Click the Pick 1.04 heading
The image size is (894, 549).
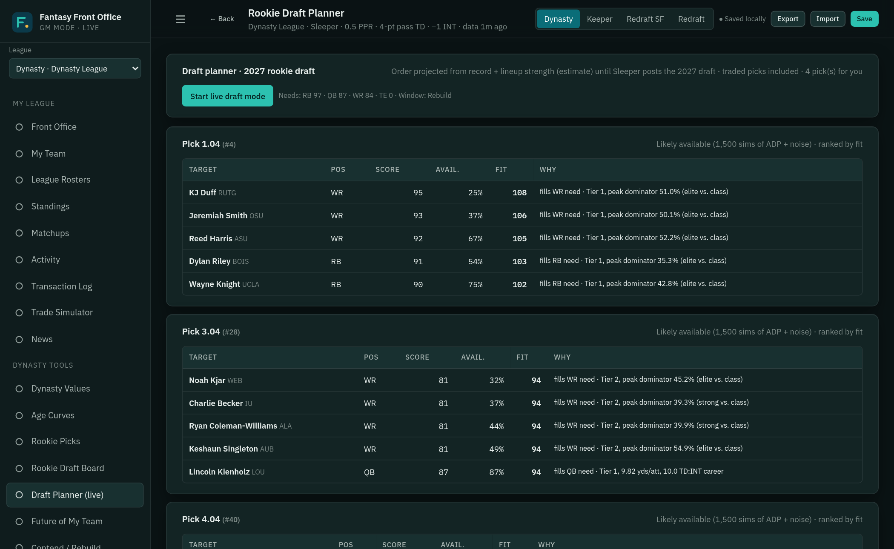[209, 144]
